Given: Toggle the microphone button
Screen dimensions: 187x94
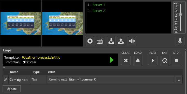Looking at the screenshot, I should 180,41.
